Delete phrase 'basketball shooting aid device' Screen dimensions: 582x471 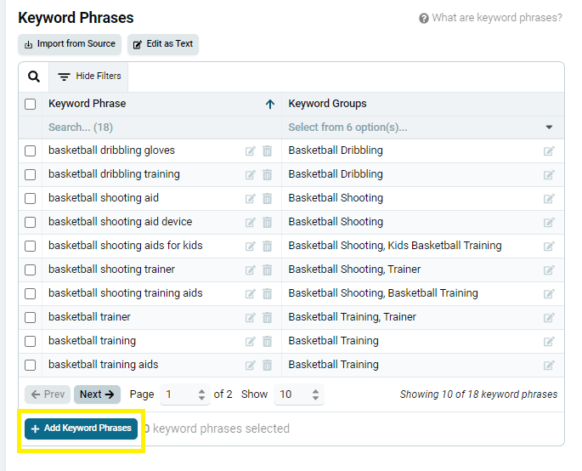point(268,222)
